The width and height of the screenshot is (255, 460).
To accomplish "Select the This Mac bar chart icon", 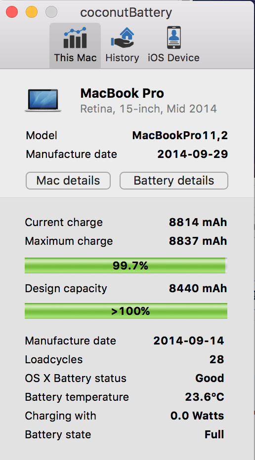I will 75,38.
